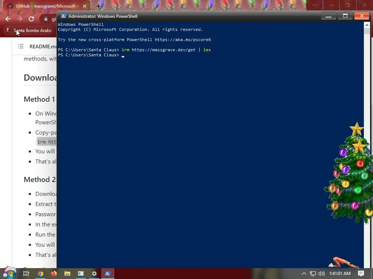Open README outline list icon

pos(21,46)
